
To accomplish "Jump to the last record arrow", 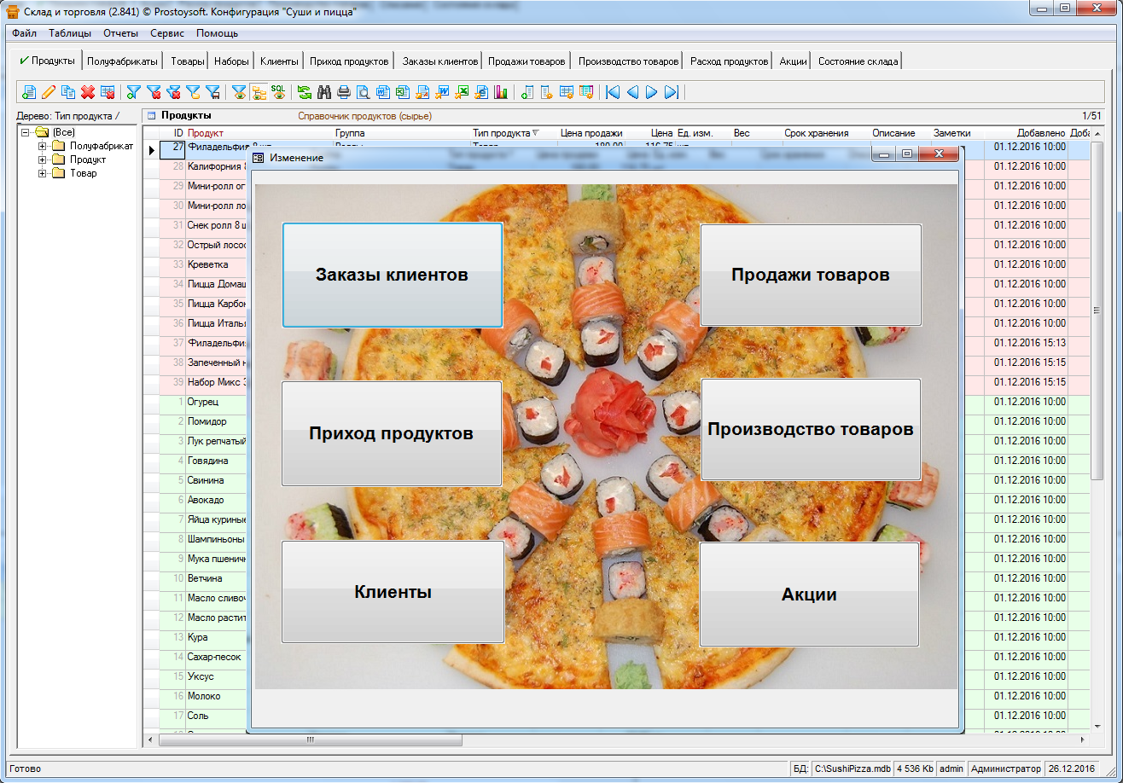I will 672,92.
